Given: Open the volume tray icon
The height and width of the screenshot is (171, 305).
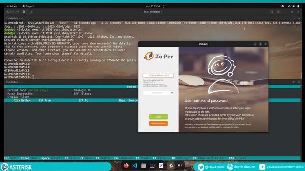Looking at the screenshot, I should point(294,6).
